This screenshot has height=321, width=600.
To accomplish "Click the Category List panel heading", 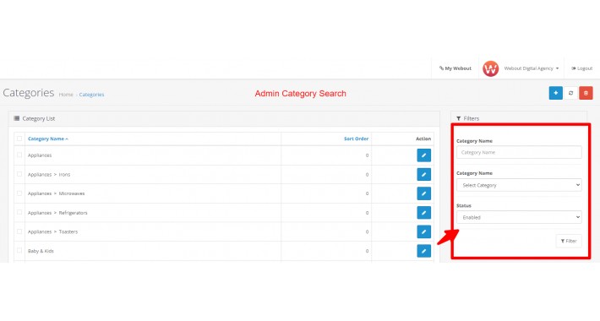I will (x=35, y=118).
